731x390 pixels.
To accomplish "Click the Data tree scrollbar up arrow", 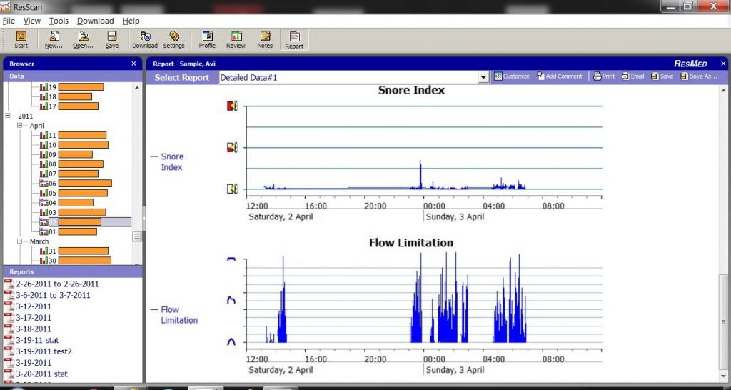I will point(137,87).
